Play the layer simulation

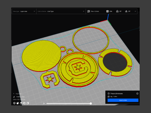pos(44,104)
